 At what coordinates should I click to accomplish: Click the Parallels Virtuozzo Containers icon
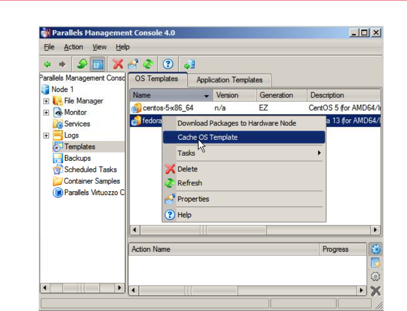click(58, 192)
